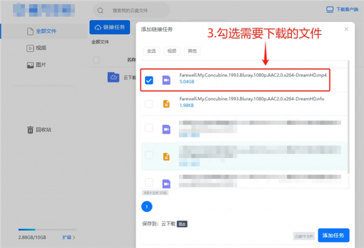Uncheck the DreamHD.mp4 file checkbox
Image resolution: width=364 pixels, height=248 pixels.
point(149,80)
